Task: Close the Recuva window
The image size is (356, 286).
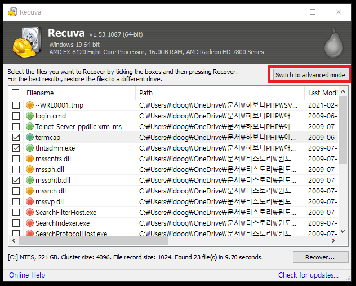Action: pos(339,12)
